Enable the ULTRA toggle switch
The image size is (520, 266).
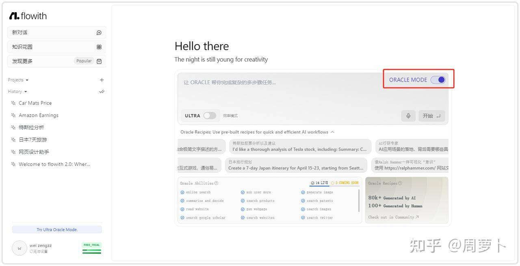pyautogui.click(x=210, y=116)
